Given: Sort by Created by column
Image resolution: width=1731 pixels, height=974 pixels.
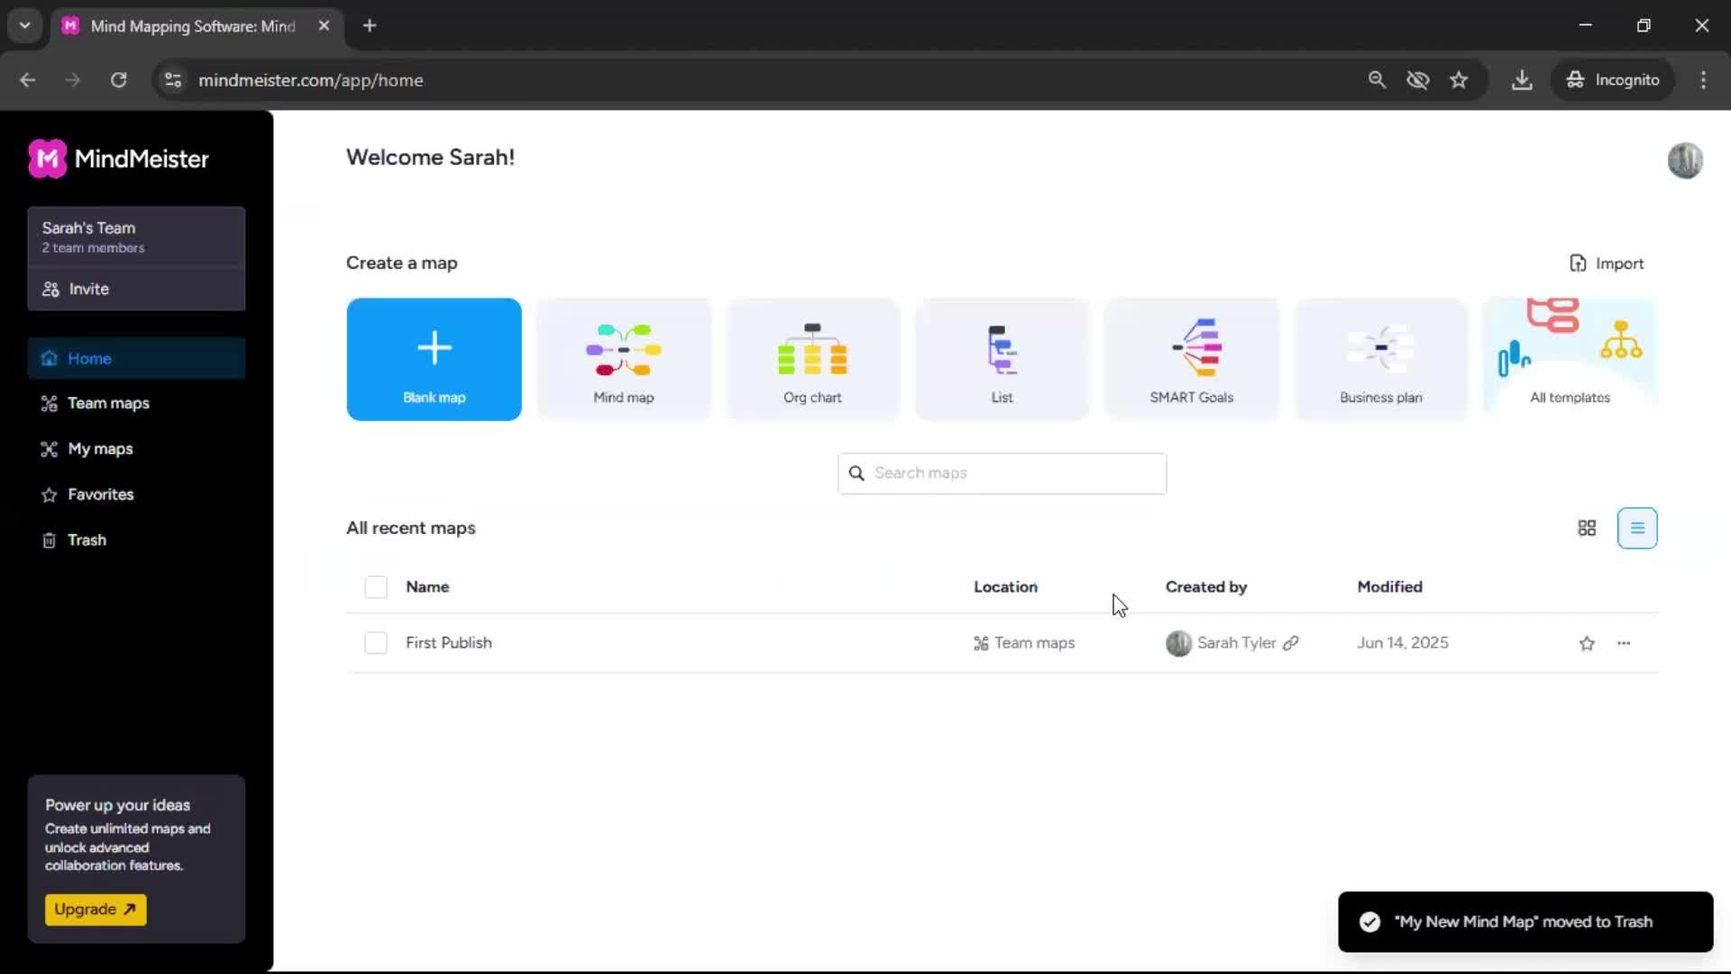Looking at the screenshot, I should point(1205,587).
